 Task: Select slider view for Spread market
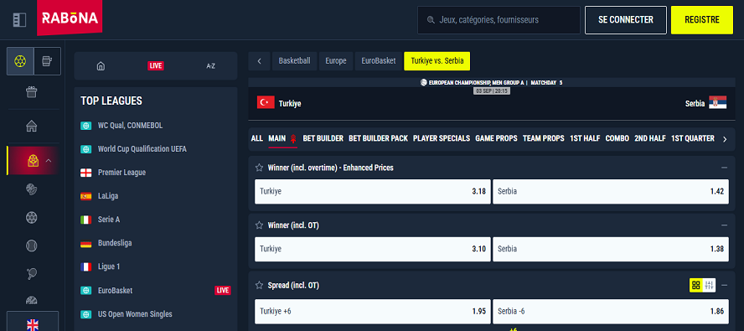(710, 285)
